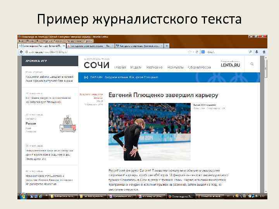Open the Закладки menu

click(59, 41)
